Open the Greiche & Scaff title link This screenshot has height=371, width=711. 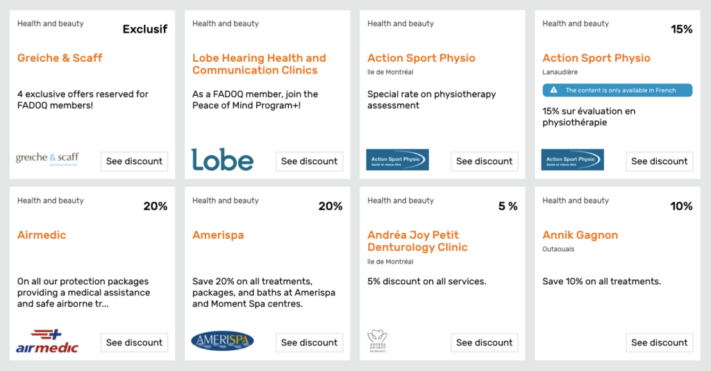[60, 58]
